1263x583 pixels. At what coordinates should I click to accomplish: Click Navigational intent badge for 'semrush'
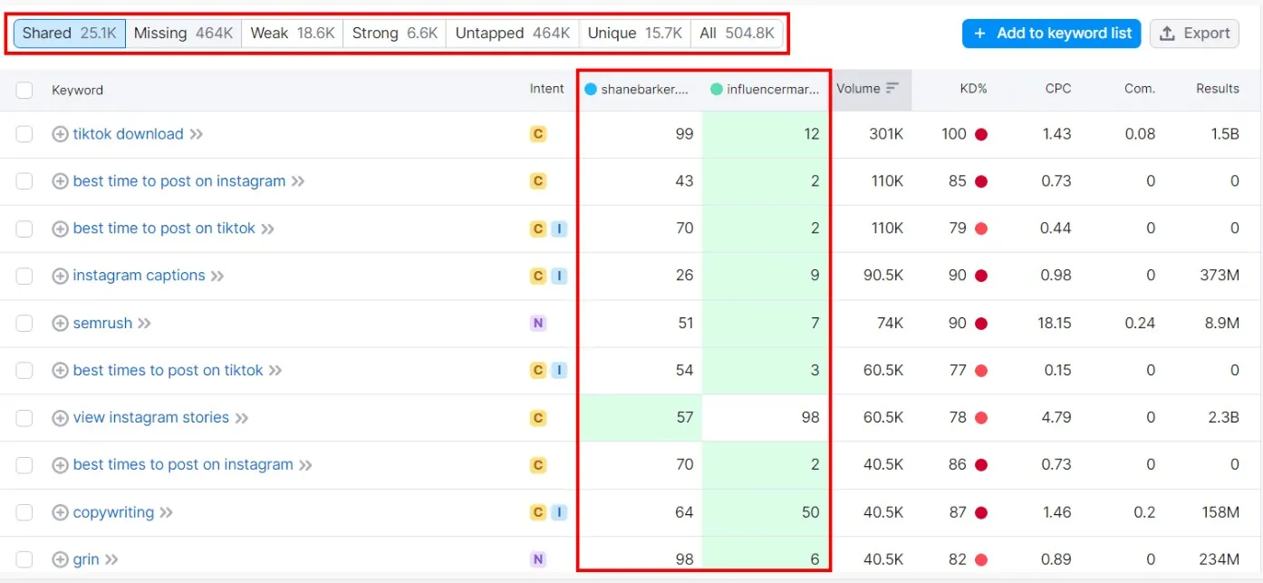click(x=538, y=323)
